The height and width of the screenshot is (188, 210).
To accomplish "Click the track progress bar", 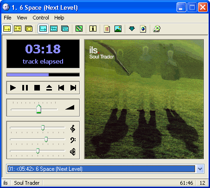I will (43, 75).
